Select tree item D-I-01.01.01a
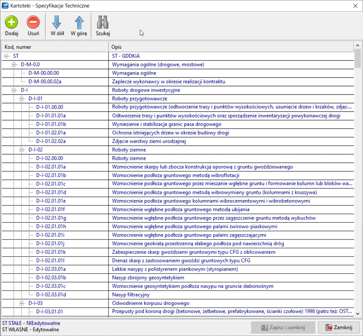Image resolution: width=363 pixels, height=336 pixels. [x=51, y=116]
